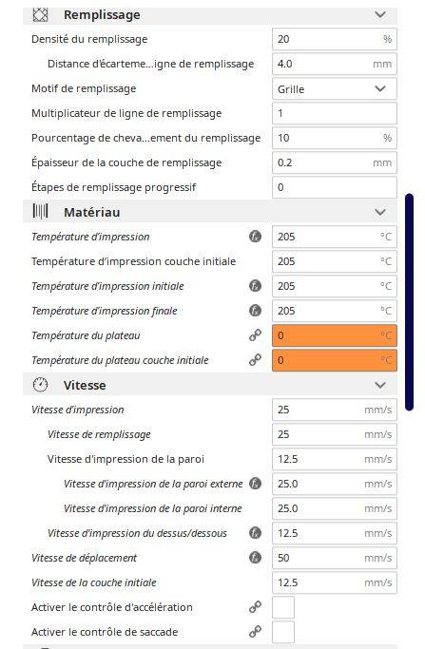Screen dimensions: 425x649
Task: Click the Matériau barcode section icon
Action: click(40, 212)
